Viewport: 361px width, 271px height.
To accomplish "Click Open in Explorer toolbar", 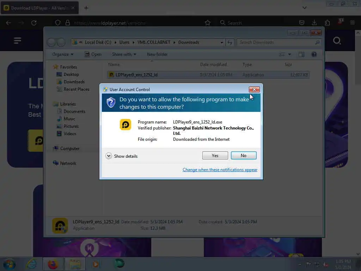I will pyautogui.click(x=93, y=54).
